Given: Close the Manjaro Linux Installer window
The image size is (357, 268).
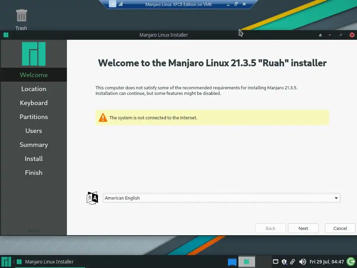Looking at the screenshot, I should pos(352,35).
